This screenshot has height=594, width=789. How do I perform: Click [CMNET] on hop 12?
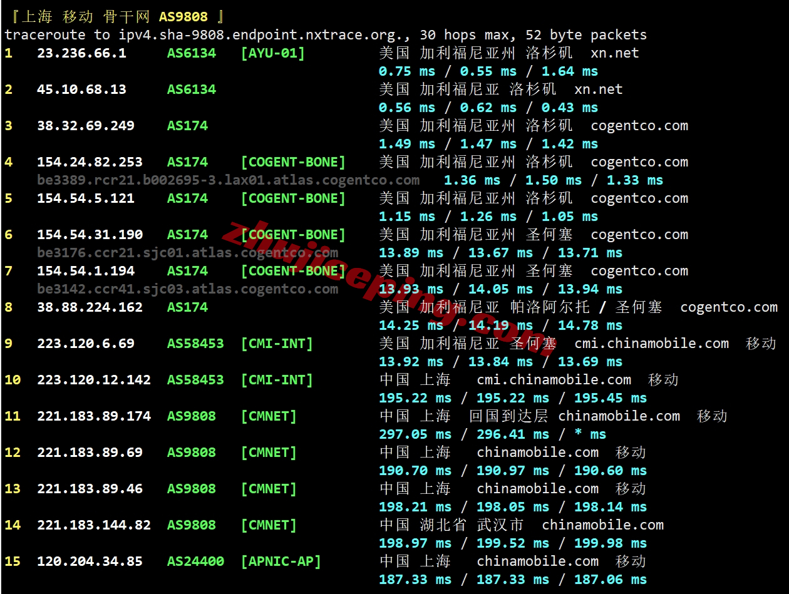point(269,452)
